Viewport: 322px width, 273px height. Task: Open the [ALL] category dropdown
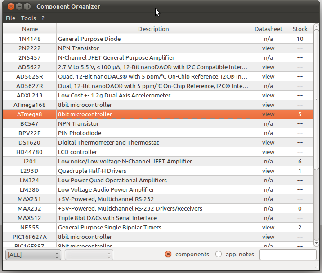coord(33,255)
